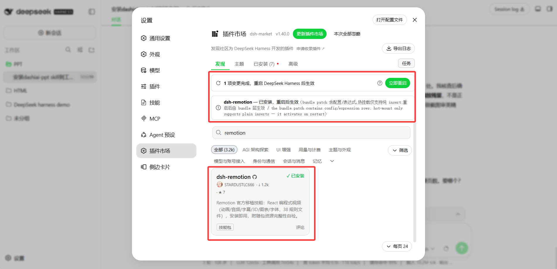Open 模型 settings section

point(166,71)
